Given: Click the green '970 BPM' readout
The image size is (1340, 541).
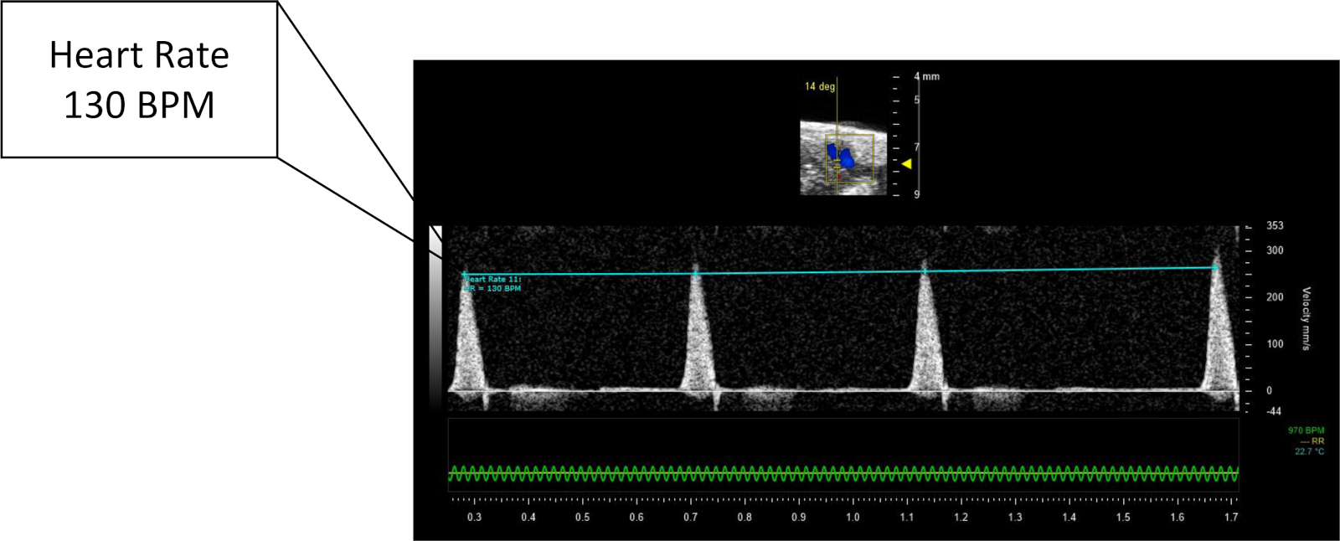Looking at the screenshot, I should coord(1306,430).
